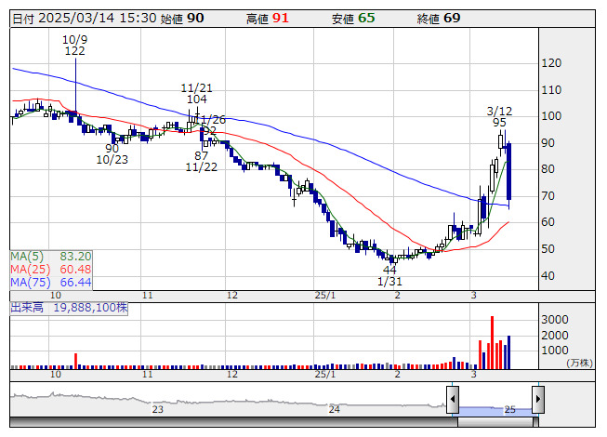This screenshot has height=437, width=607.
Task: Select the MA(5) legend entry
Action: 51,257
